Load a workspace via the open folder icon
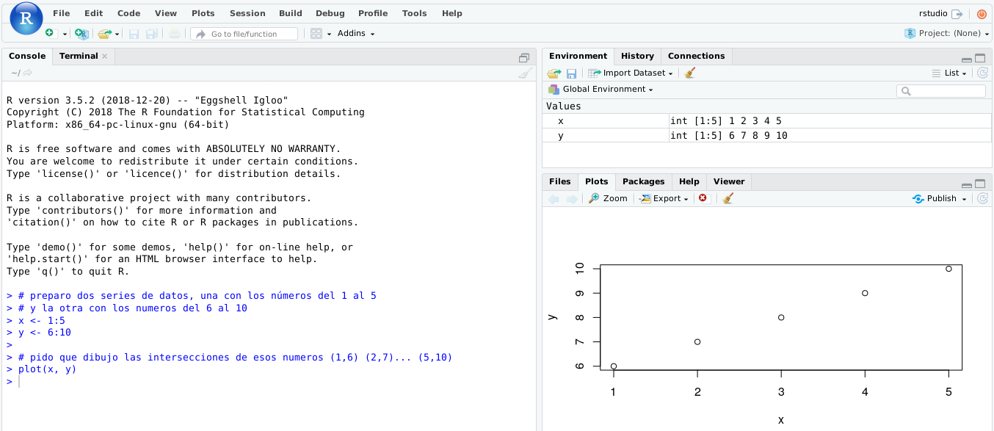 pyautogui.click(x=554, y=73)
